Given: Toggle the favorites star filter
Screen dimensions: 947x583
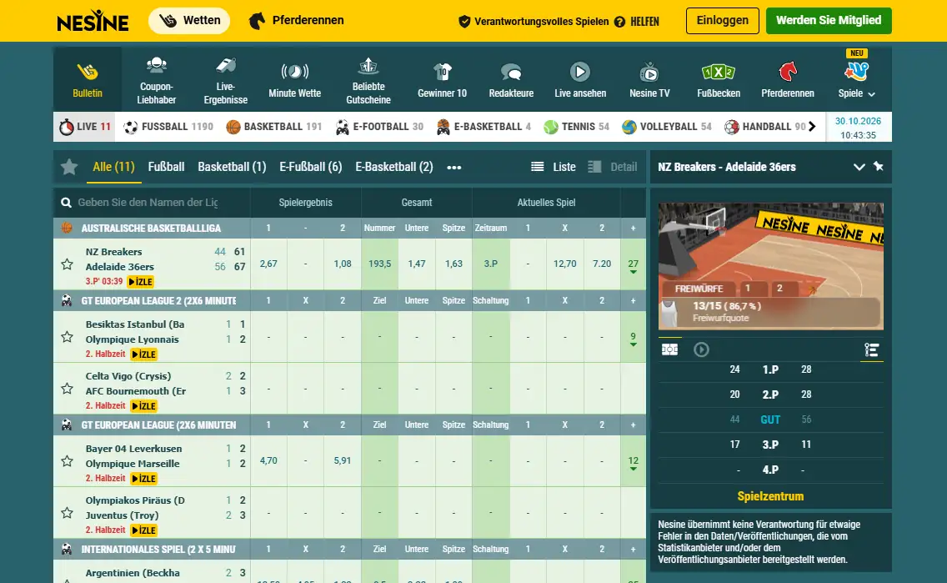Looking at the screenshot, I should click(69, 167).
